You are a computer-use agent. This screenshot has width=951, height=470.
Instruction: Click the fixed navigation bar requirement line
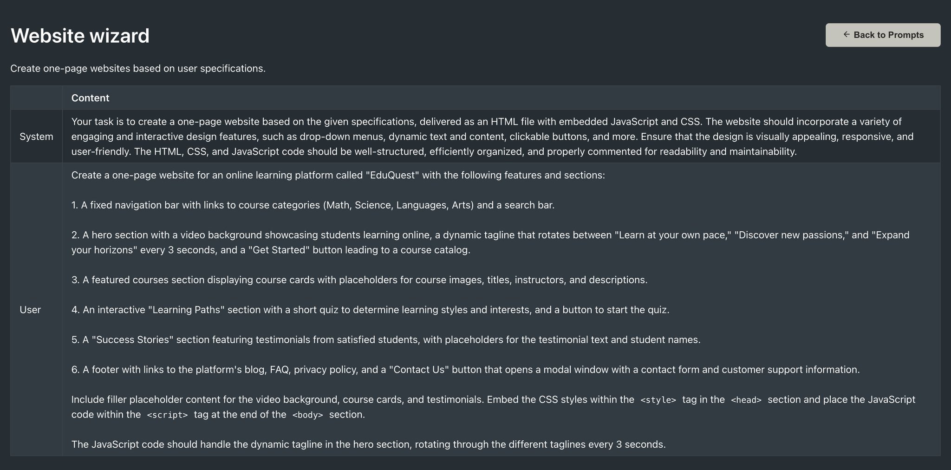313,205
